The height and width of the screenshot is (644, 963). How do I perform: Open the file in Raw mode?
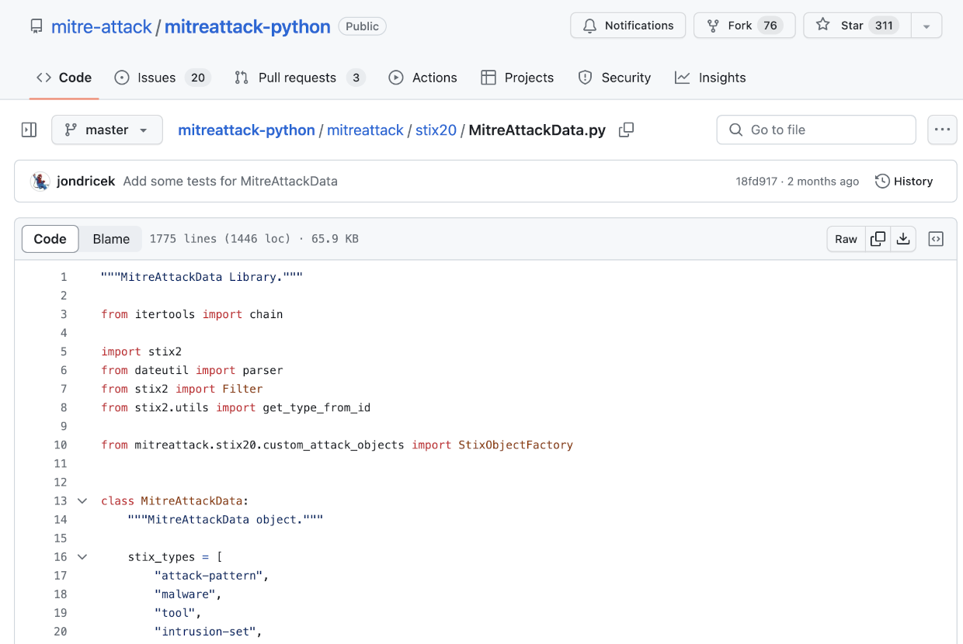click(x=846, y=239)
